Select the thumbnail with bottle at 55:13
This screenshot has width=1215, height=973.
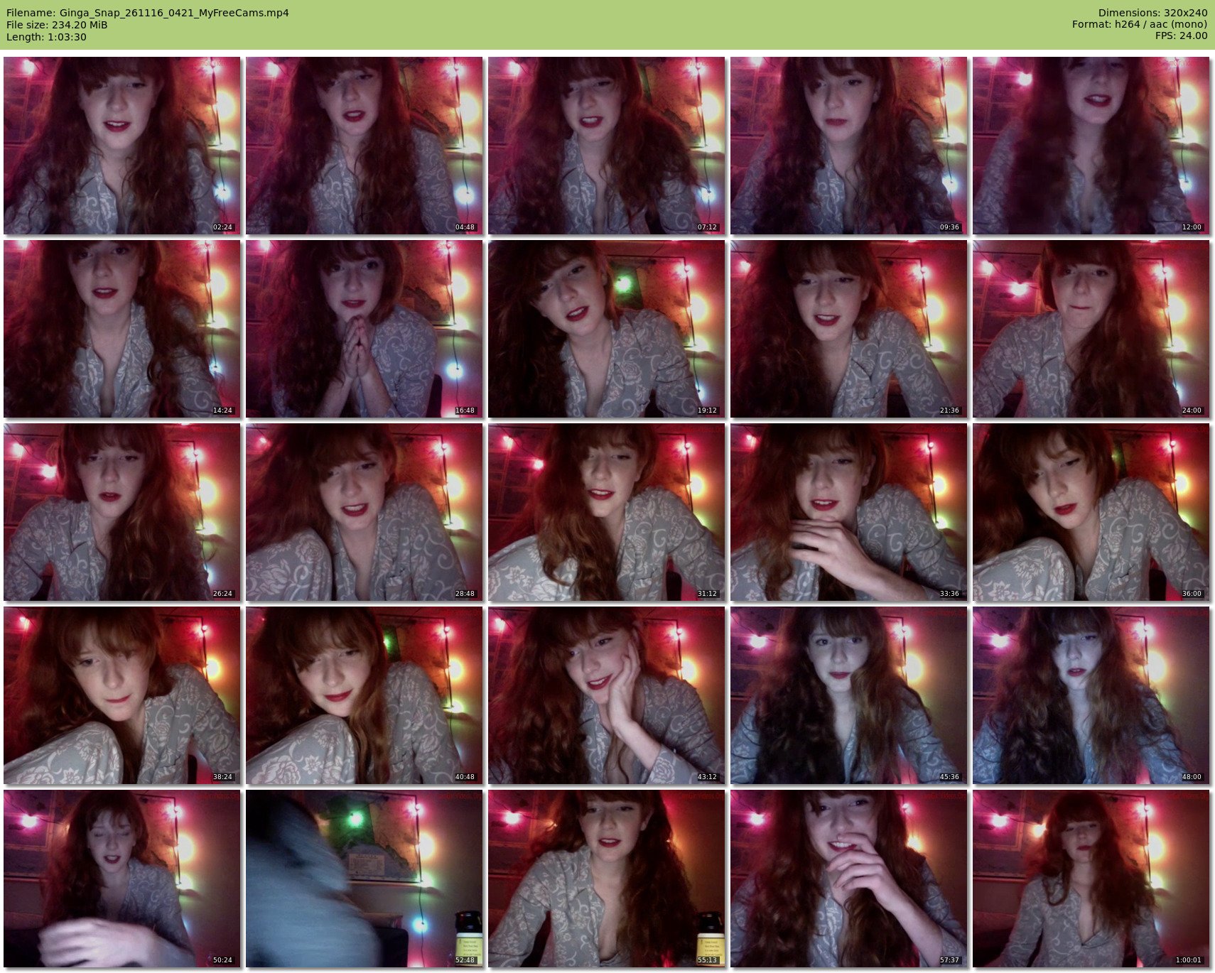(606, 879)
